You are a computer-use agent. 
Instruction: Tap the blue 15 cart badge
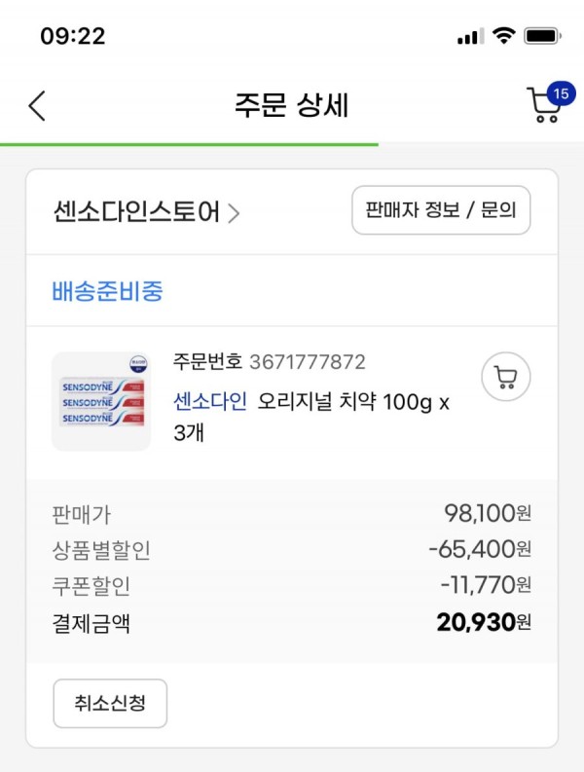coord(561,93)
